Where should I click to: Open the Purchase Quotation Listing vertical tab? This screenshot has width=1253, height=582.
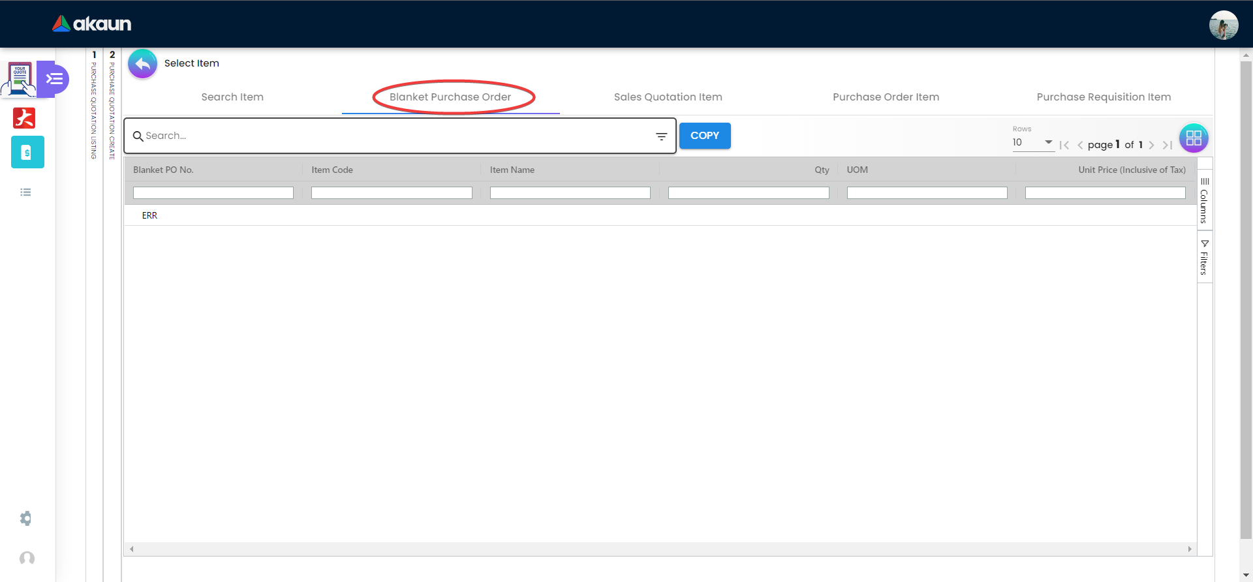[x=94, y=104]
